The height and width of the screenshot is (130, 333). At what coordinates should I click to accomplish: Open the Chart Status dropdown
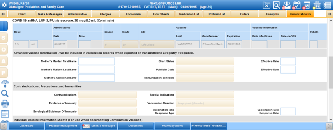205,61
